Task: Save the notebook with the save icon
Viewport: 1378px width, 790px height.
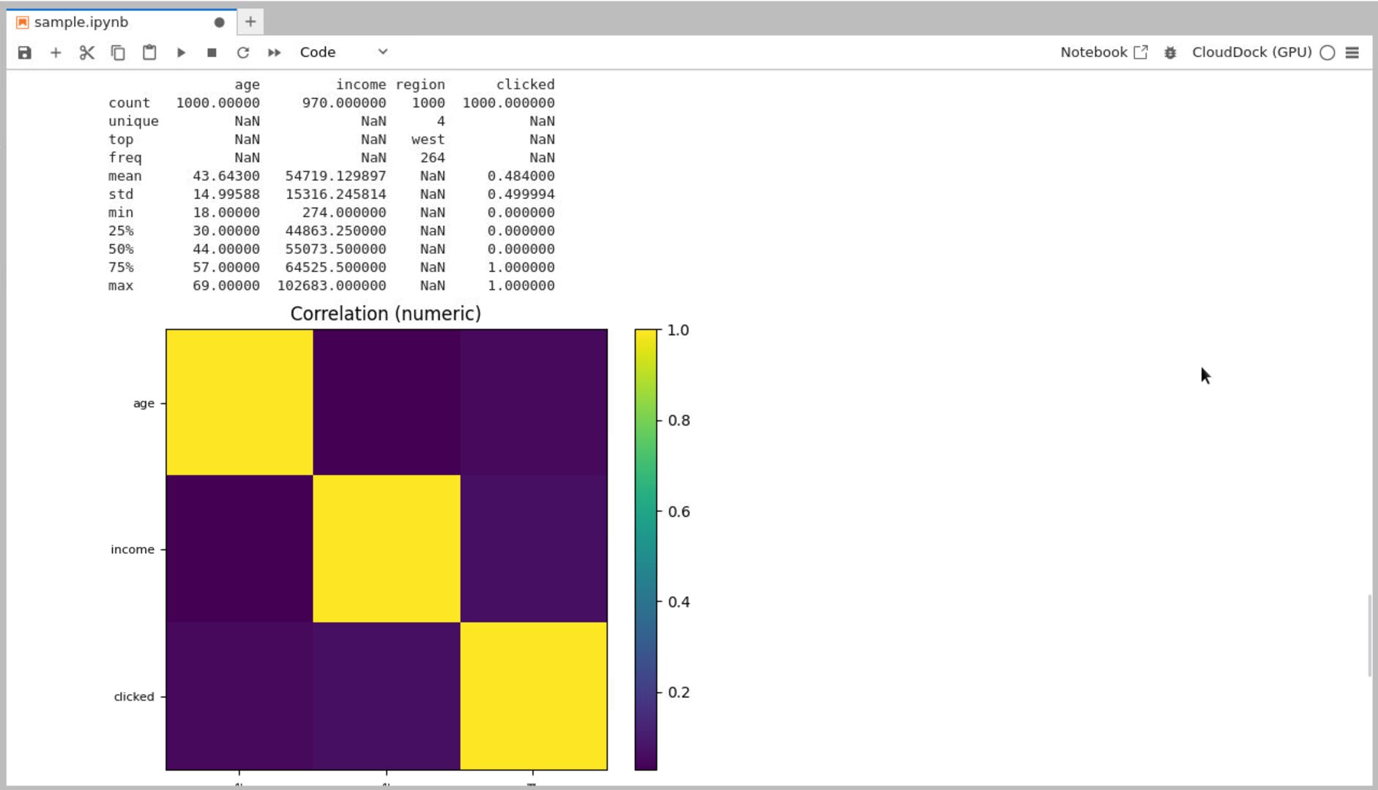Action: [25, 52]
